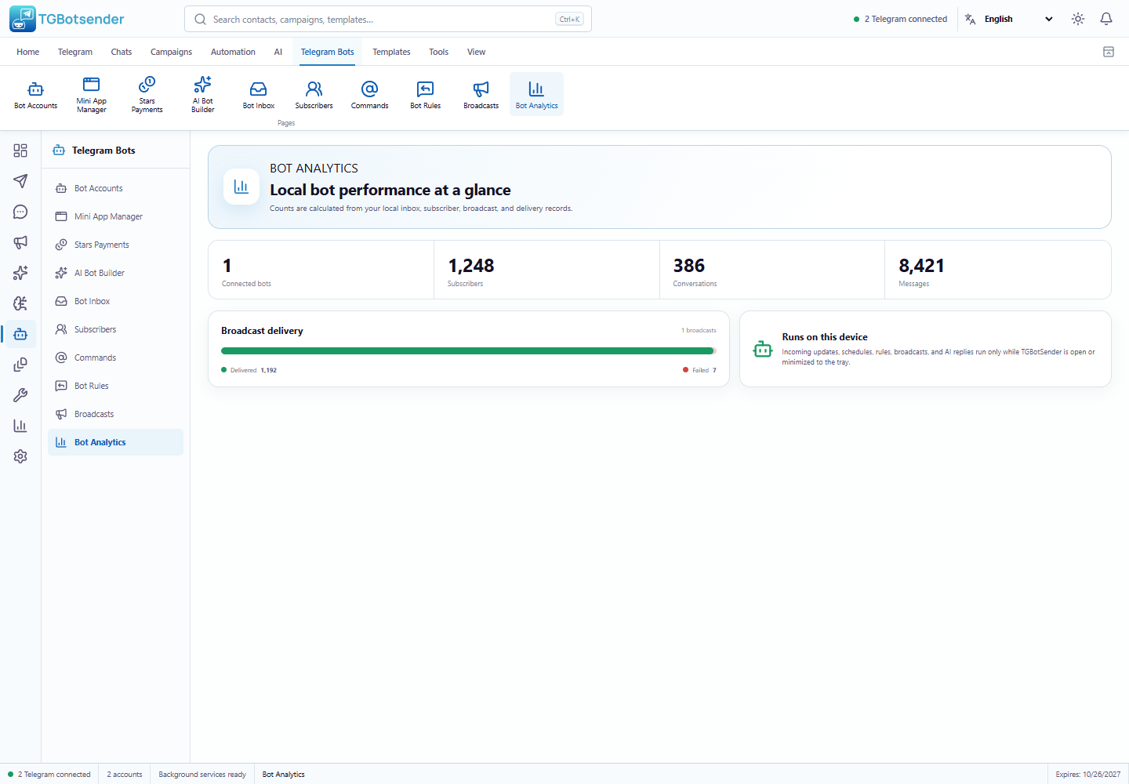Screen dimensions: 1129x784
Task: Switch to the Campaigns menu tab
Action: pyautogui.click(x=171, y=52)
